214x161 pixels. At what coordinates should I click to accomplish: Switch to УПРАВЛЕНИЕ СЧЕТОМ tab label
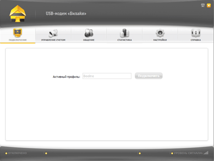(53, 40)
